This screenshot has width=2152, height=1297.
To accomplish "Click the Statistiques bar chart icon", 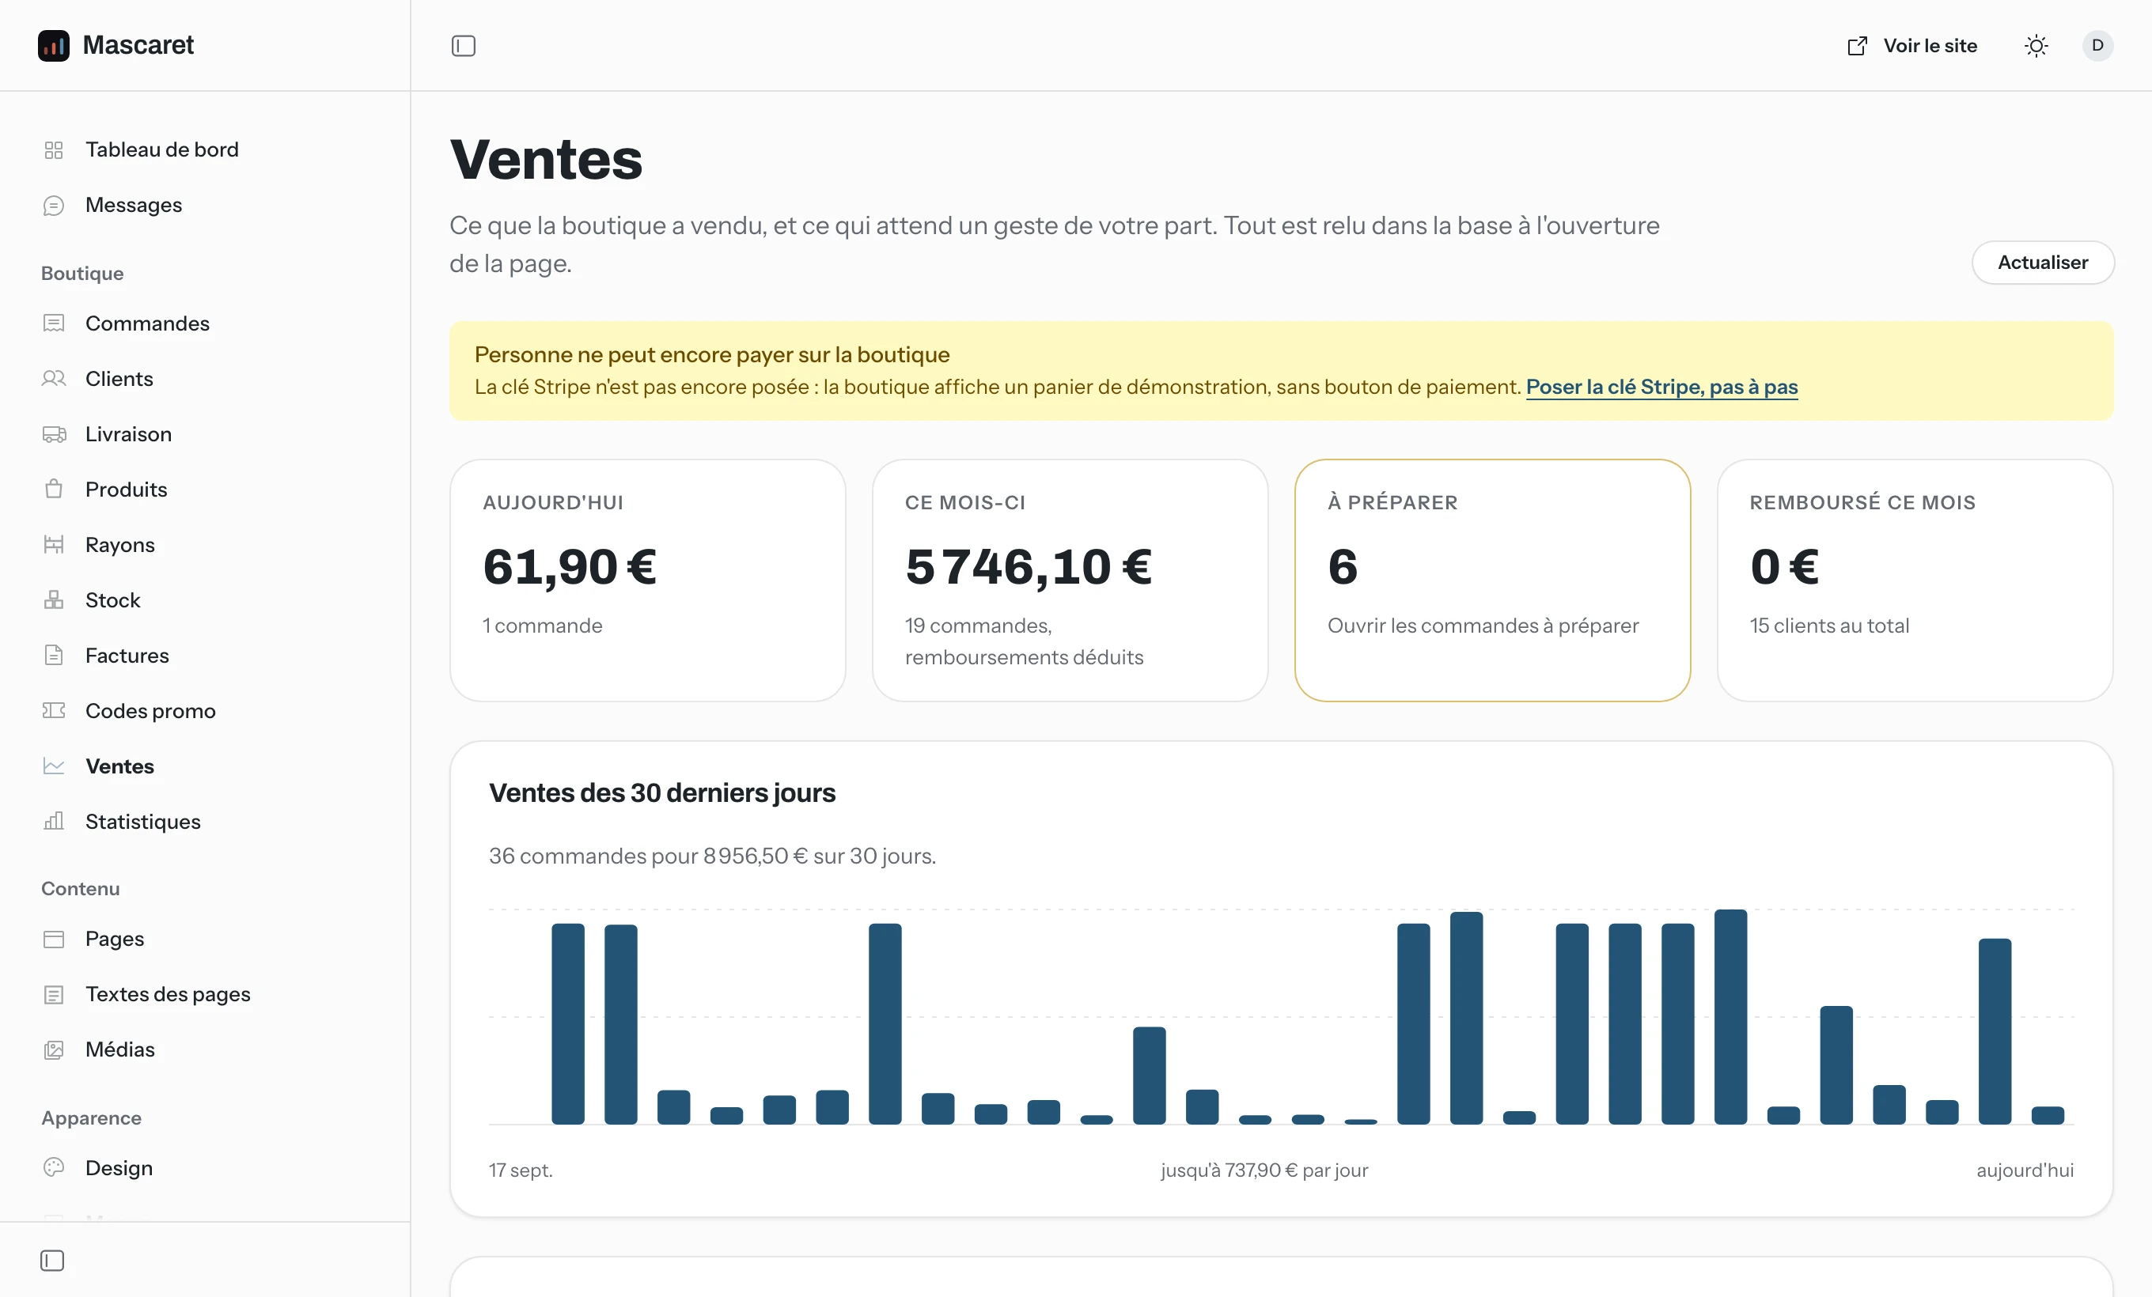I will tap(54, 822).
